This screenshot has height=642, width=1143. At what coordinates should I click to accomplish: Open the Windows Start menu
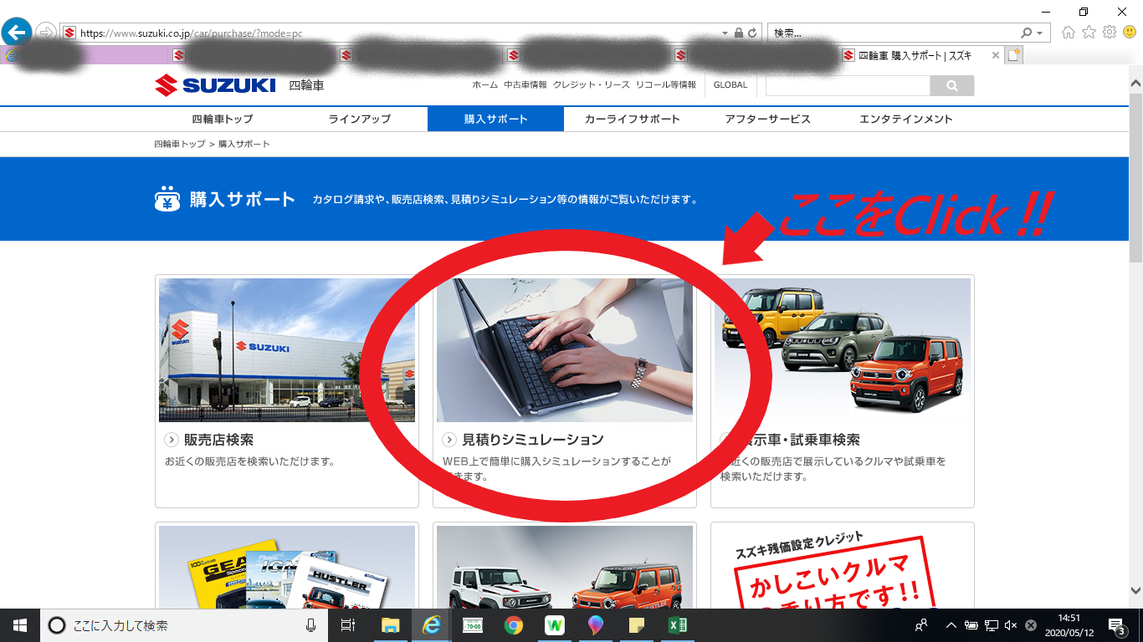point(20,625)
